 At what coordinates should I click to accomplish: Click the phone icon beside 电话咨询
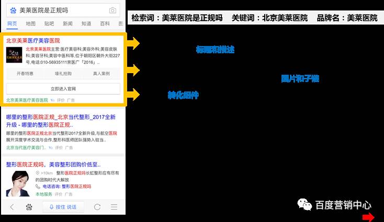(x=38, y=186)
